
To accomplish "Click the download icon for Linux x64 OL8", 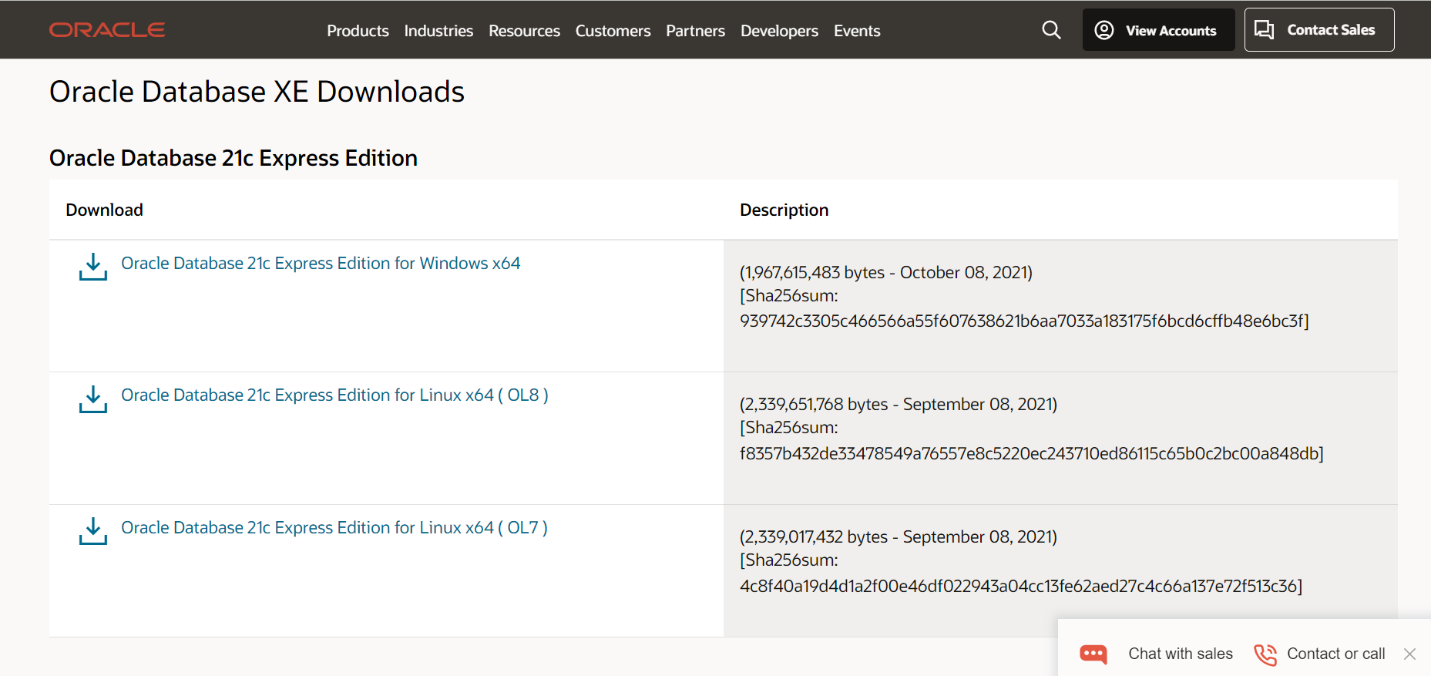I will tap(93, 399).
